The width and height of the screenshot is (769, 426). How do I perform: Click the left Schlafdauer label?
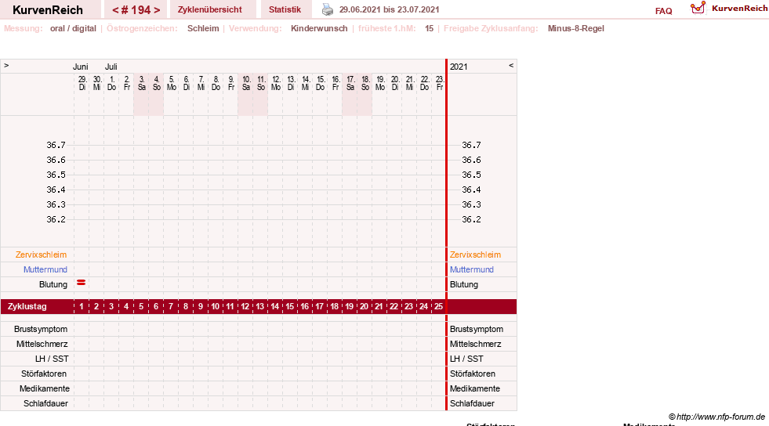[x=45, y=403]
